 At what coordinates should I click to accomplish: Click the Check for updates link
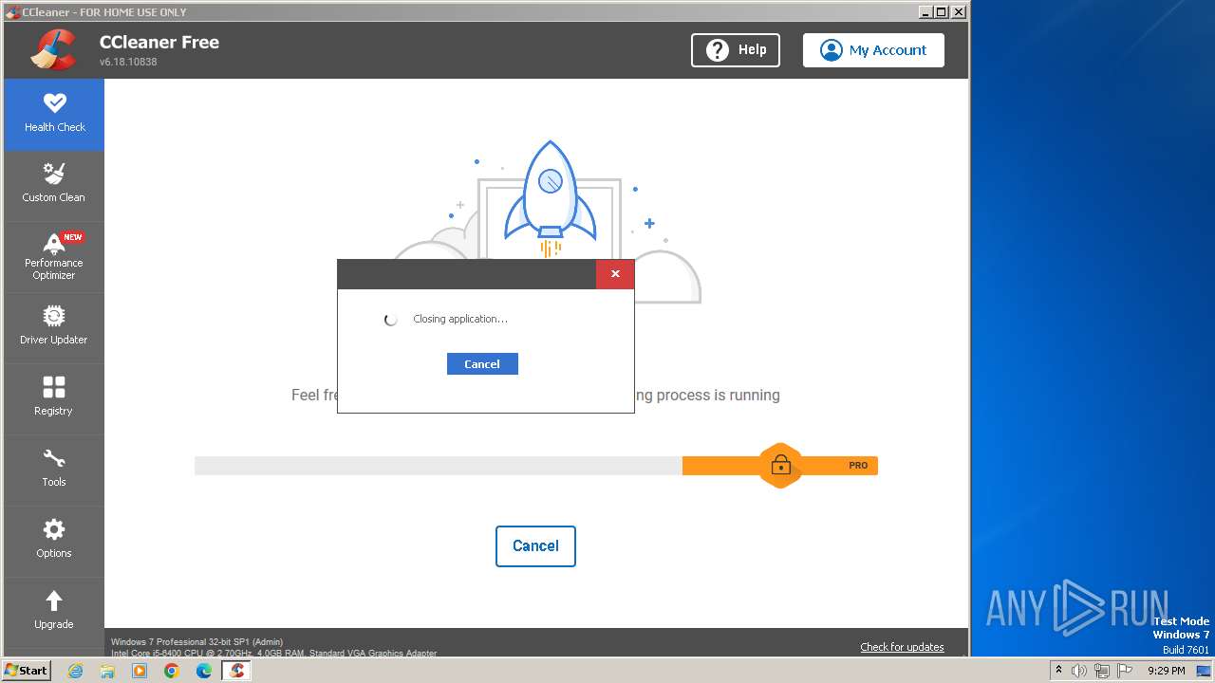pos(902,647)
